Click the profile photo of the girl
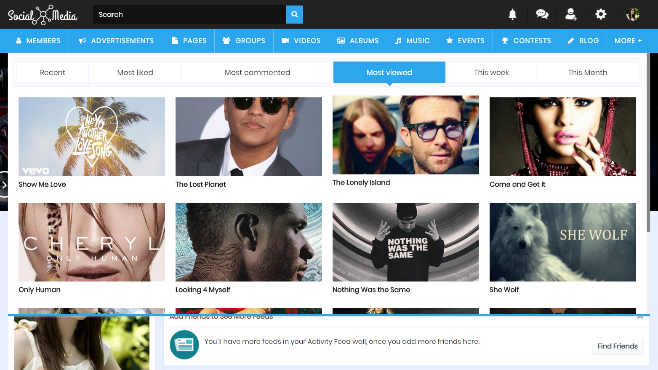 [x=82, y=343]
